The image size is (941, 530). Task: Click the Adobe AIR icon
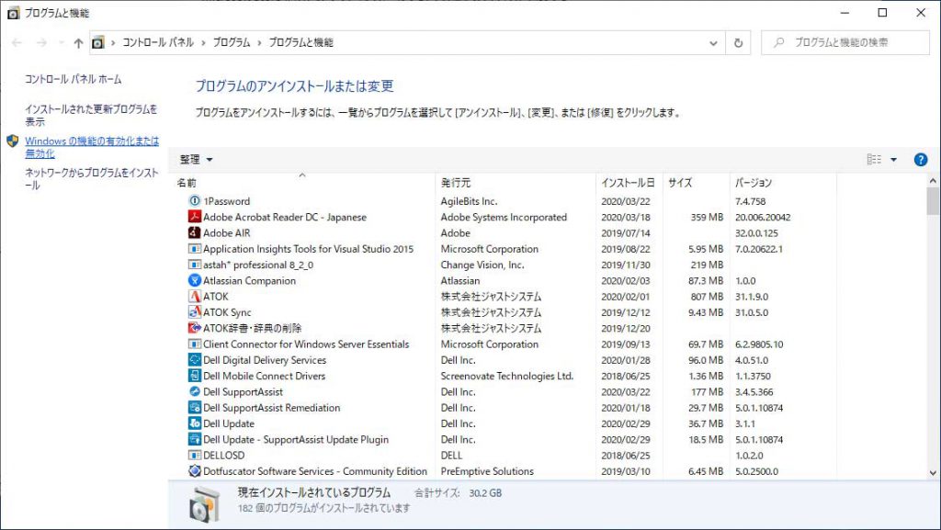point(195,232)
